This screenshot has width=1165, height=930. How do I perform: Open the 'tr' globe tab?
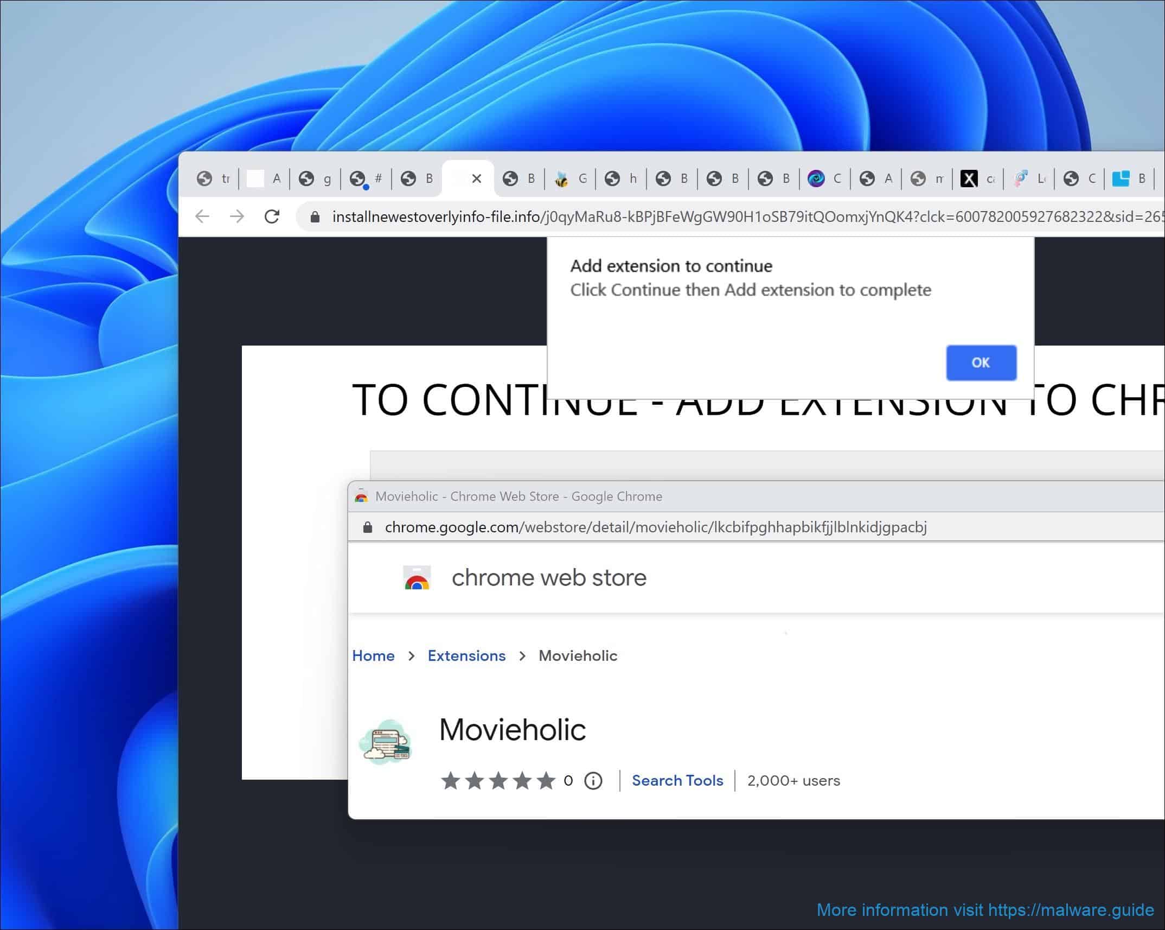pyautogui.click(x=214, y=179)
